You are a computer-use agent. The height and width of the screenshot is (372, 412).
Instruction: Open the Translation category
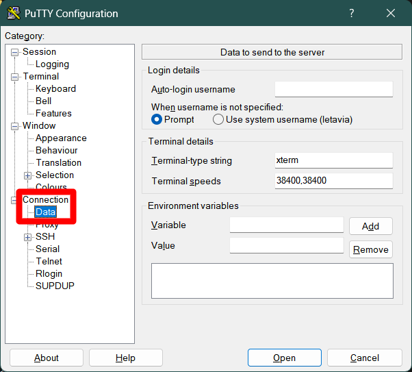coord(59,163)
